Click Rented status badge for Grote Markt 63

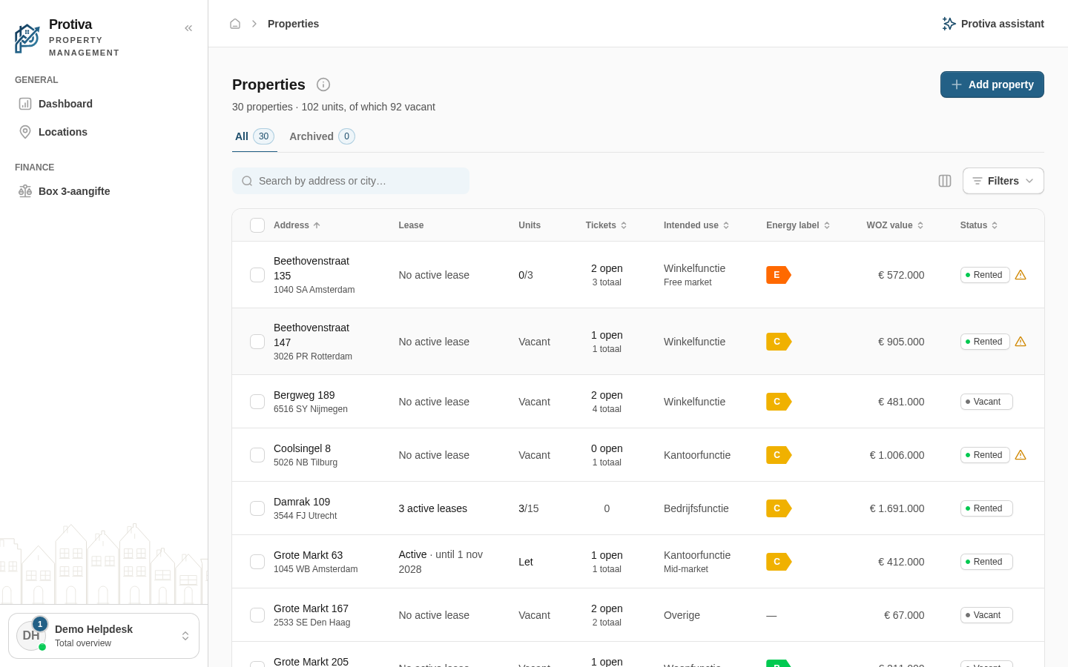coord(986,562)
